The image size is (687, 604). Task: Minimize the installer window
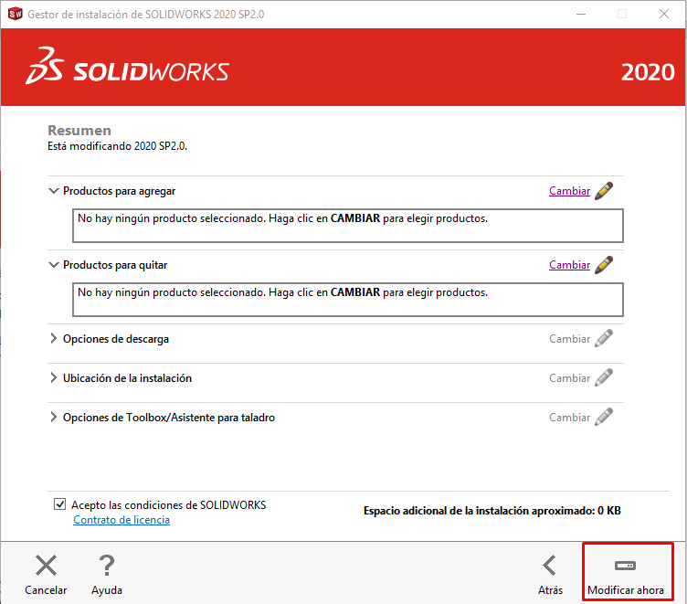581,14
